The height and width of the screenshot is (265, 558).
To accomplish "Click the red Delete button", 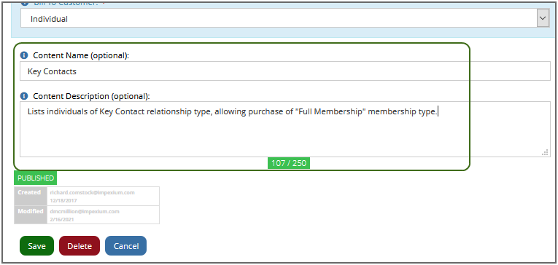I will (80, 246).
